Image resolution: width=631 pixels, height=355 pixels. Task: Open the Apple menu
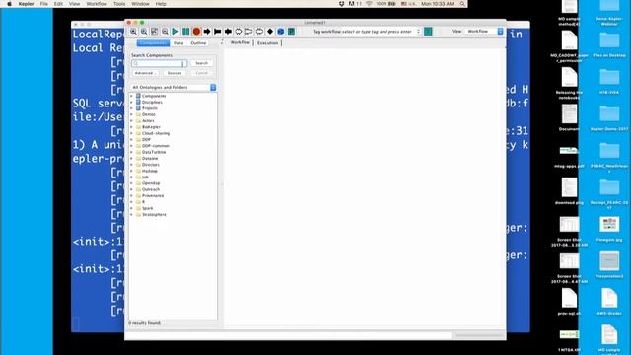(x=9, y=4)
